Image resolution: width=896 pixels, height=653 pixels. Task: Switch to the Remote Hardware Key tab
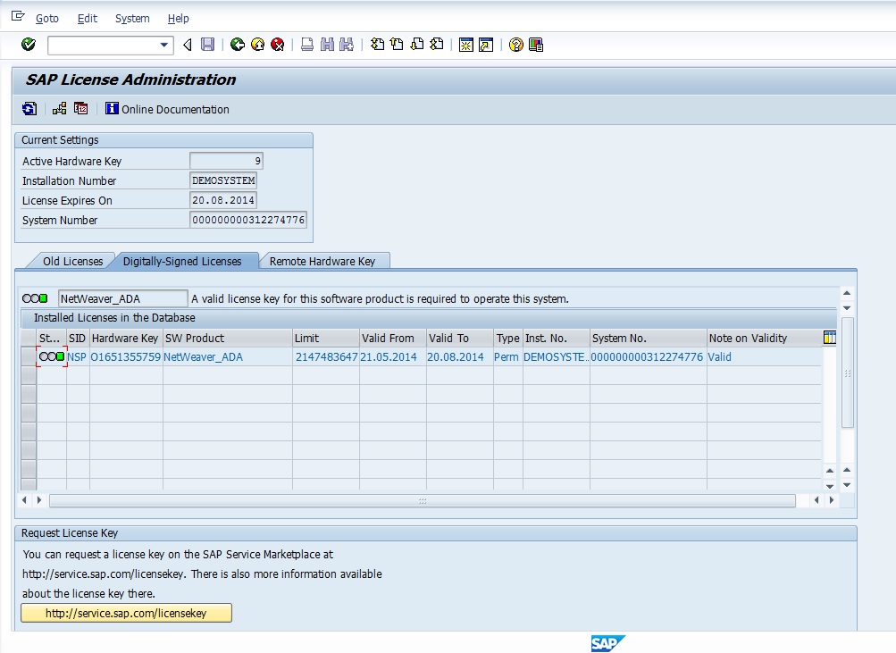322,261
